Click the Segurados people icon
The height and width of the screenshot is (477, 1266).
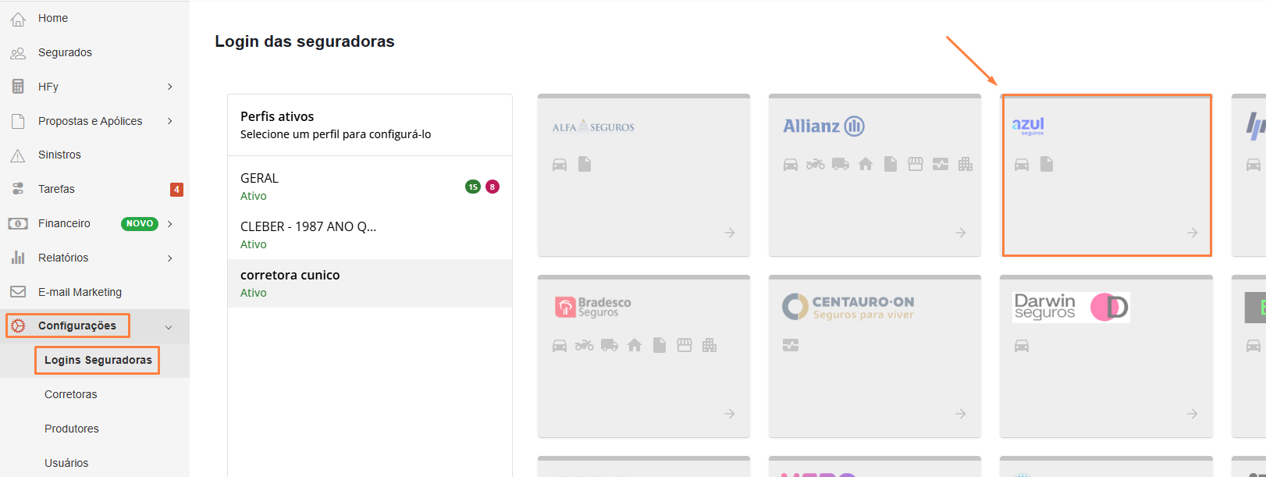click(x=18, y=53)
